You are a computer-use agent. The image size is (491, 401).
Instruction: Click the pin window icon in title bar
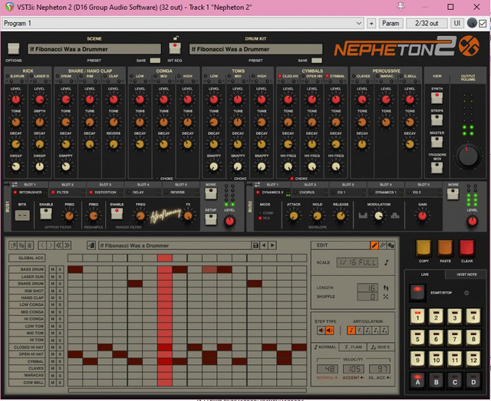click(400, 7)
